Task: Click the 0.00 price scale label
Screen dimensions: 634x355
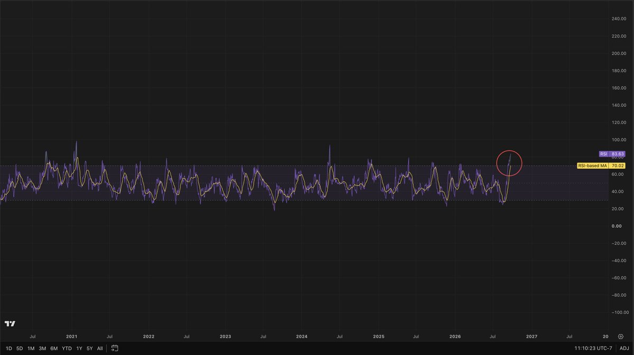Action: point(617,226)
